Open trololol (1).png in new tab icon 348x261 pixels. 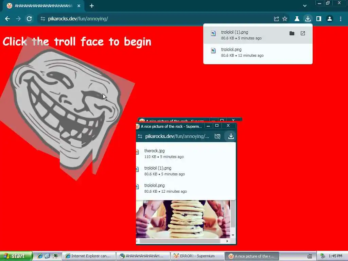pyautogui.click(x=303, y=33)
